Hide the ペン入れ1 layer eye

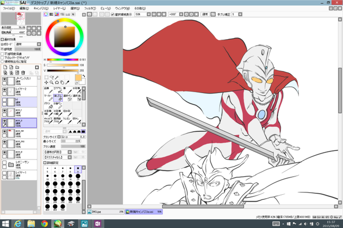pos(5,79)
